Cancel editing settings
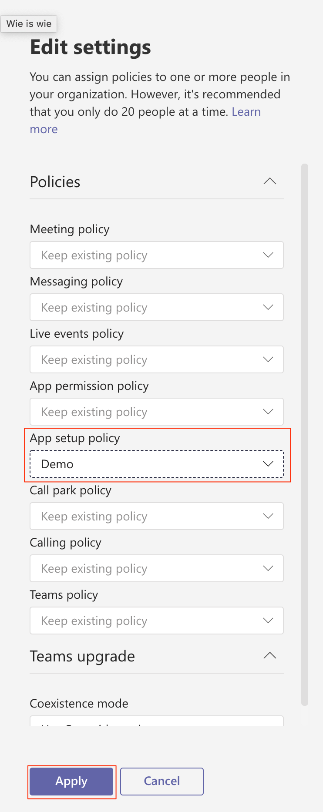The image size is (323, 812). click(161, 781)
